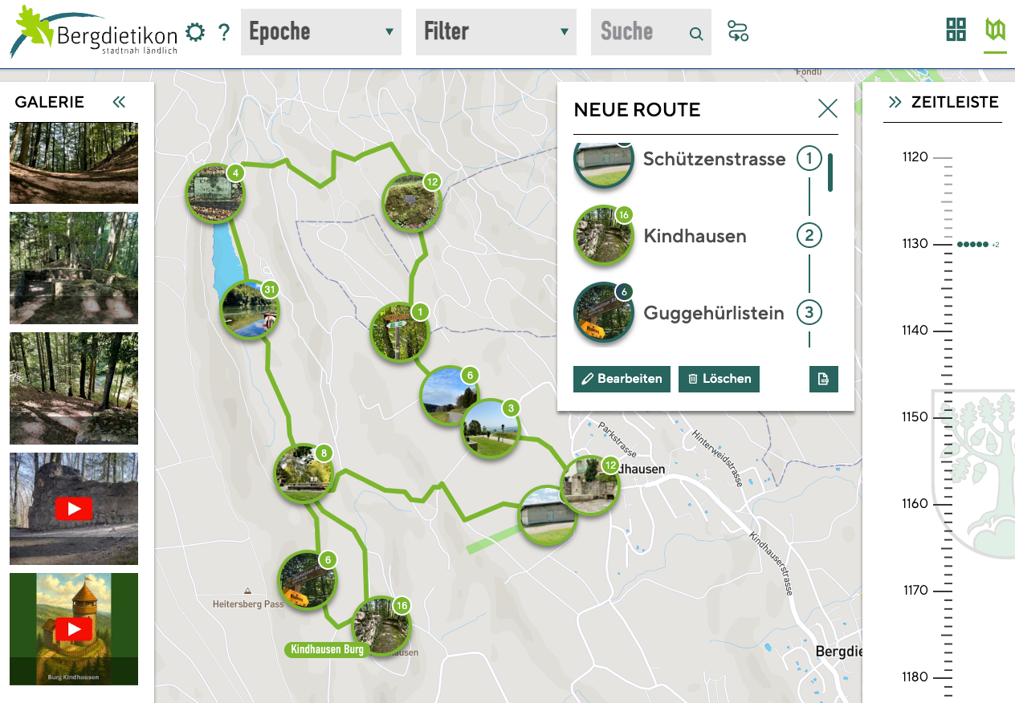Click northern map marker with badge 12
1015x703 pixels.
point(412,202)
